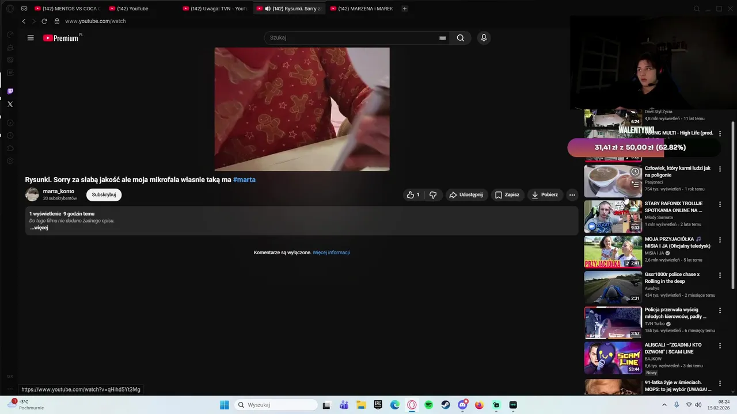Click the search magnifier button

click(461, 38)
